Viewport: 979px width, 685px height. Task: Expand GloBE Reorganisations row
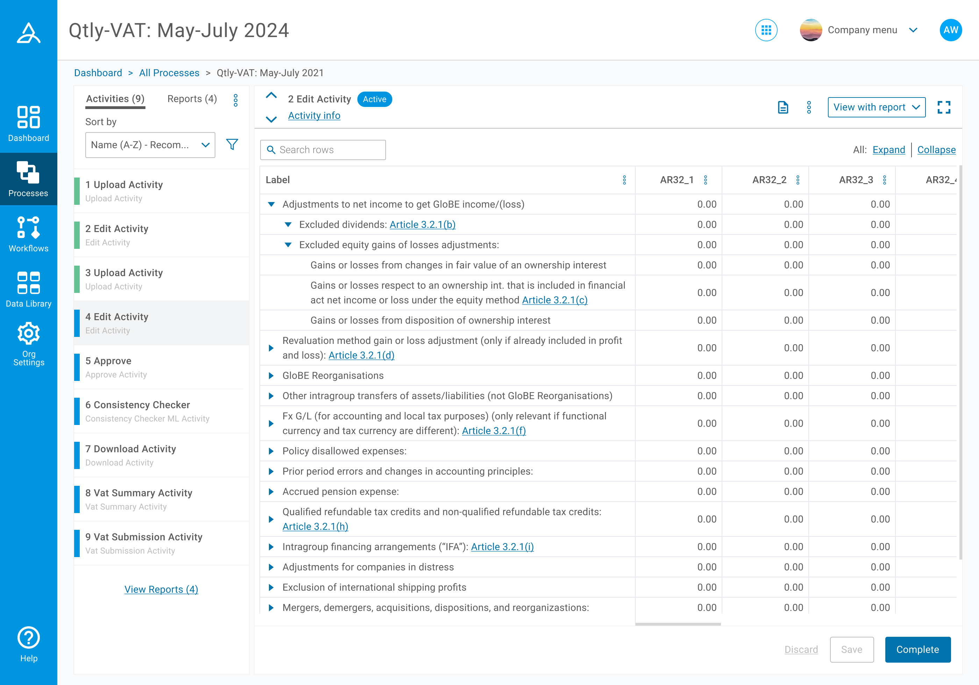pos(271,376)
